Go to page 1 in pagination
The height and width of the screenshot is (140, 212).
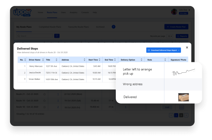(x=176, y=115)
